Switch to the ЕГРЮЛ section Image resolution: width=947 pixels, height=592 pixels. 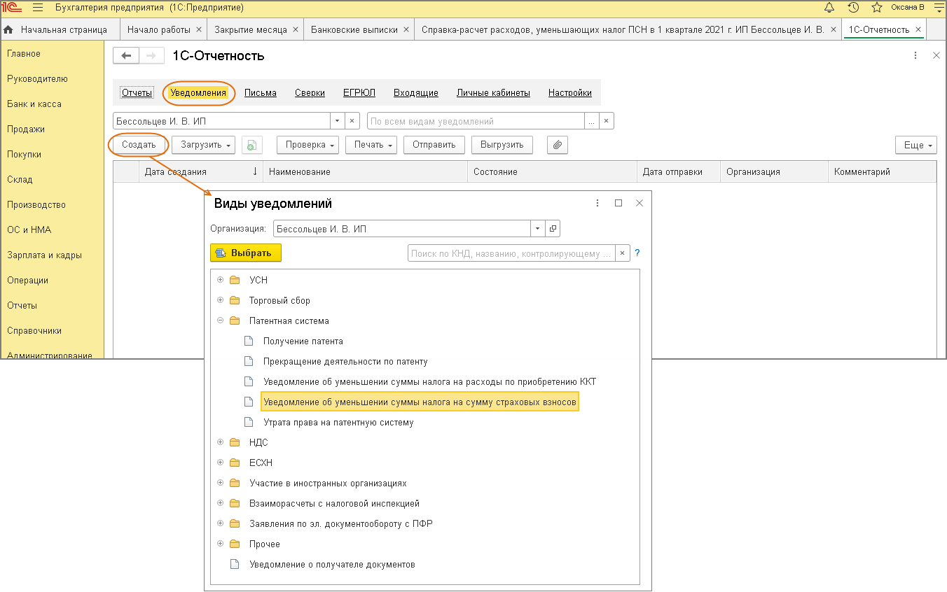tap(359, 92)
